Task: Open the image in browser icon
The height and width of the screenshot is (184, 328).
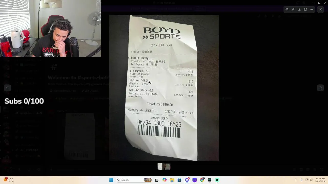Action: (305, 9)
